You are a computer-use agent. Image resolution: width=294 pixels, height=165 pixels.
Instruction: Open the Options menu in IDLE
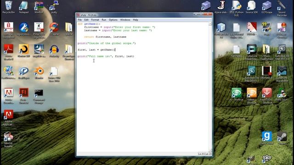[x=113, y=20]
